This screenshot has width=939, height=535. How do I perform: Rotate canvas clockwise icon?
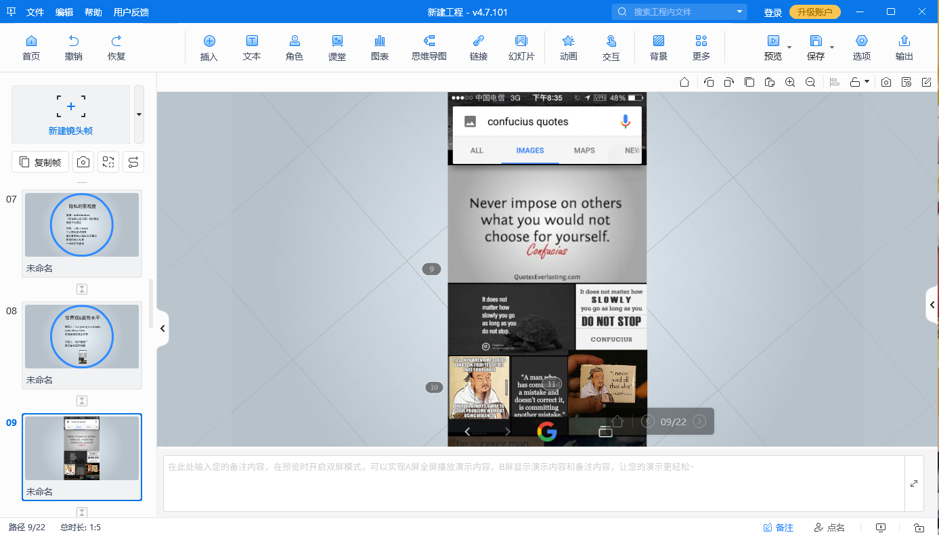click(x=729, y=82)
